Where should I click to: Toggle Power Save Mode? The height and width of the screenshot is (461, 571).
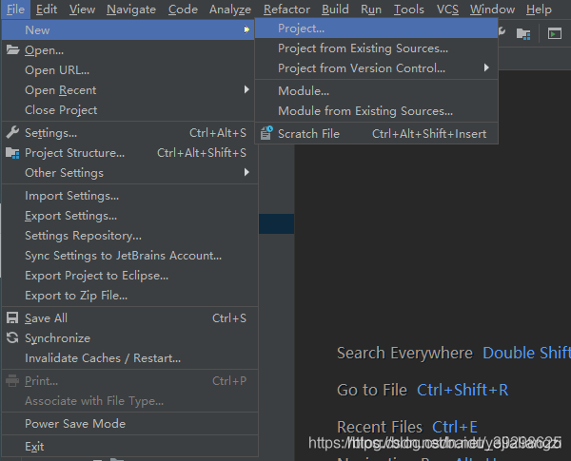click(75, 424)
